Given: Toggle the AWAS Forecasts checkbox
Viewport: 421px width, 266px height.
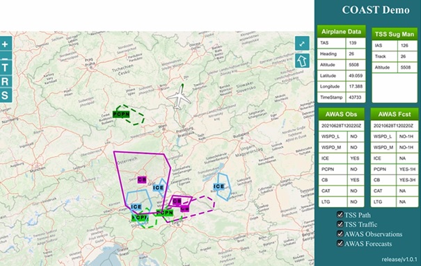Looking at the screenshot, I should pos(340,244).
